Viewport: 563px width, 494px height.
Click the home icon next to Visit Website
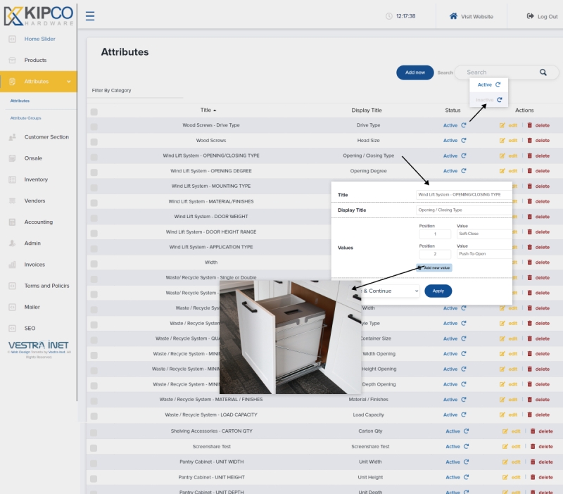click(454, 16)
